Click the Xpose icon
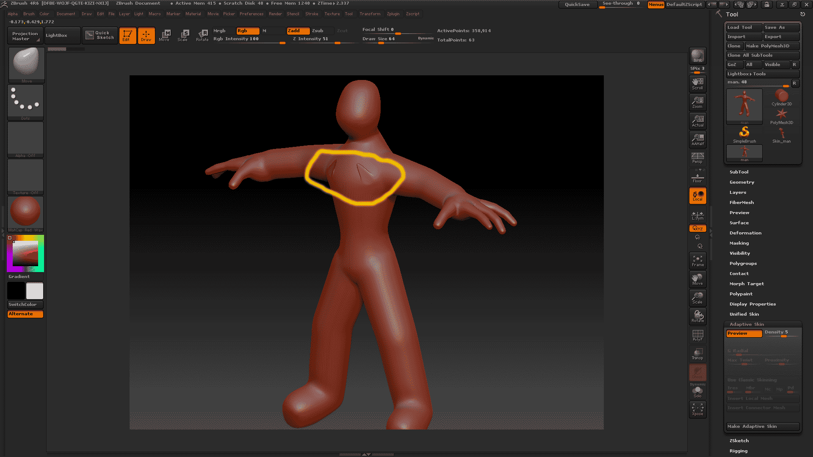The image size is (813, 457). 697,410
